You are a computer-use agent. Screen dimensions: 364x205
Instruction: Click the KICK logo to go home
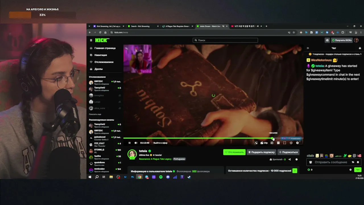(102, 40)
